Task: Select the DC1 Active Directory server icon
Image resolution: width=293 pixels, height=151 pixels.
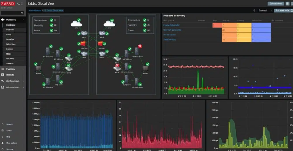Action: [58, 66]
